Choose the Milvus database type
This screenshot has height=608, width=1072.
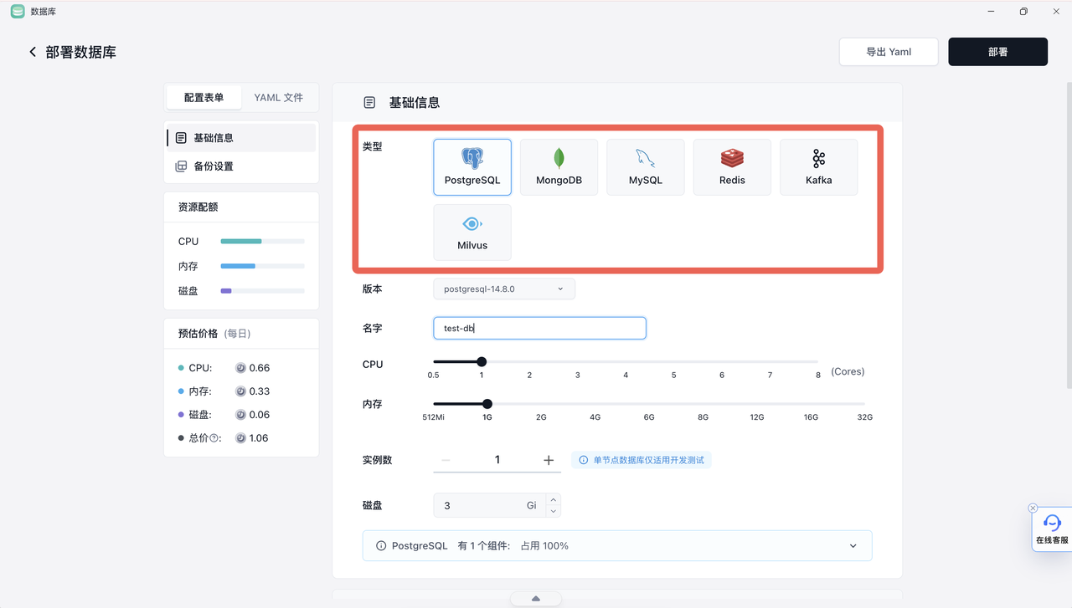tap(472, 232)
